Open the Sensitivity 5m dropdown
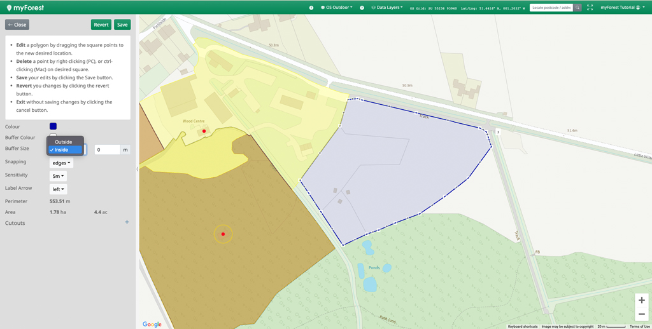 (x=58, y=176)
